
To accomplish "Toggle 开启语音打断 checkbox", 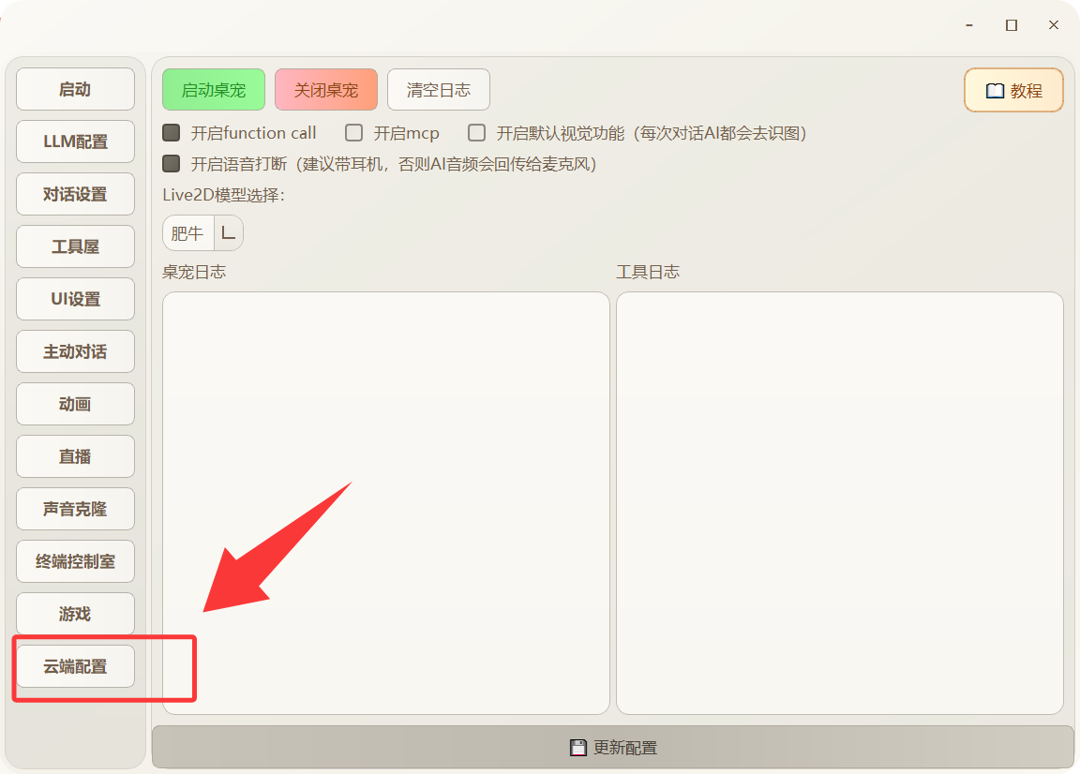I will pyautogui.click(x=172, y=164).
